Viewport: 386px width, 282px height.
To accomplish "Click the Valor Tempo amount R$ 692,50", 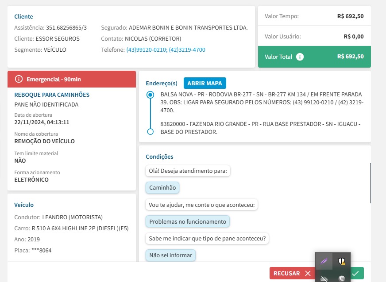I will 350,16.
